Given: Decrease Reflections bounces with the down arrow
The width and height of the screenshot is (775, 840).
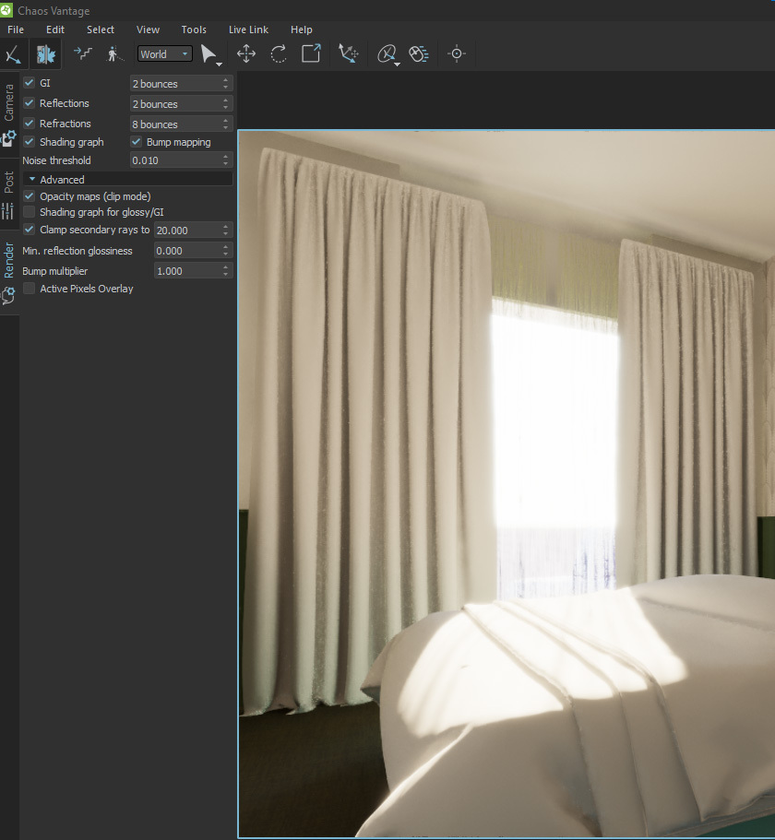Looking at the screenshot, I should [226, 107].
